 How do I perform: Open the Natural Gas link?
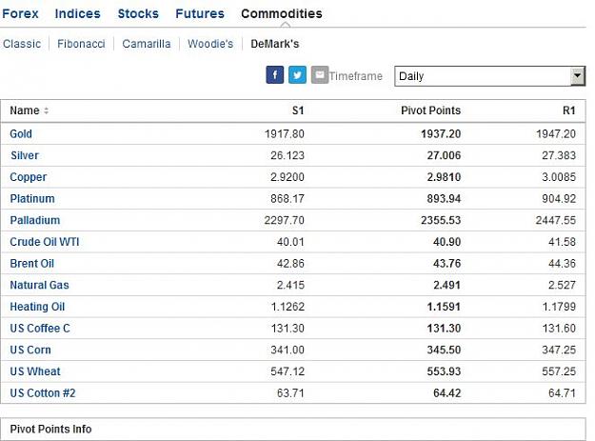click(39, 285)
